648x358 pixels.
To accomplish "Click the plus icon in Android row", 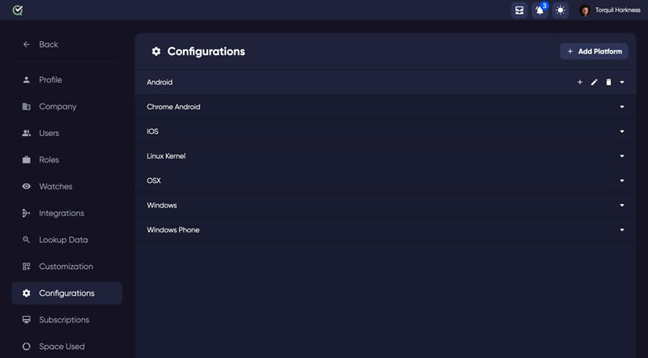I will pyautogui.click(x=580, y=83).
